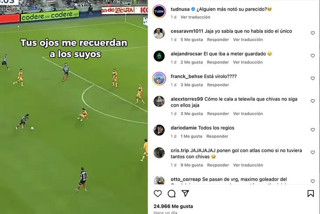The width and height of the screenshot is (320, 214).
Task: Open the tudnusa username link
Action: (x=180, y=9)
